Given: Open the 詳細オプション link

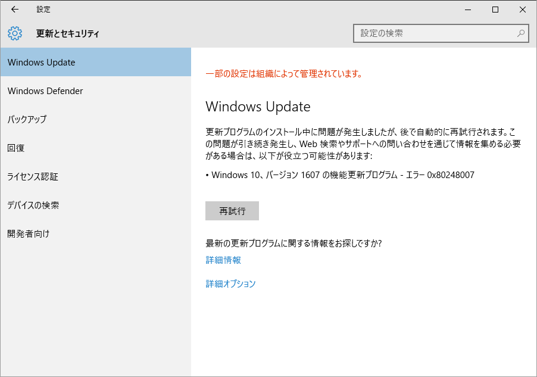Looking at the screenshot, I should [230, 283].
